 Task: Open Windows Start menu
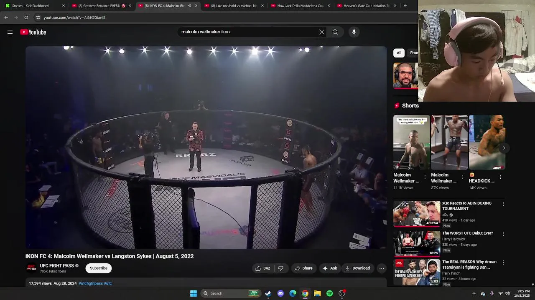click(x=194, y=293)
